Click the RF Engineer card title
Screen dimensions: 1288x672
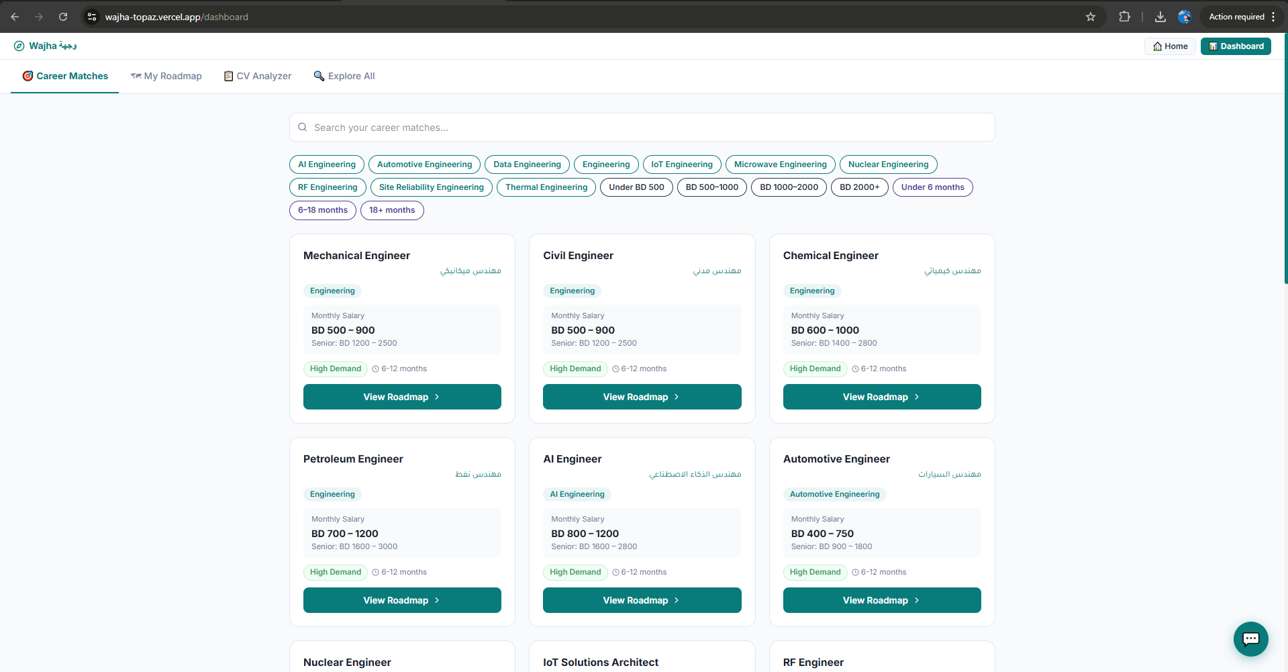813,663
